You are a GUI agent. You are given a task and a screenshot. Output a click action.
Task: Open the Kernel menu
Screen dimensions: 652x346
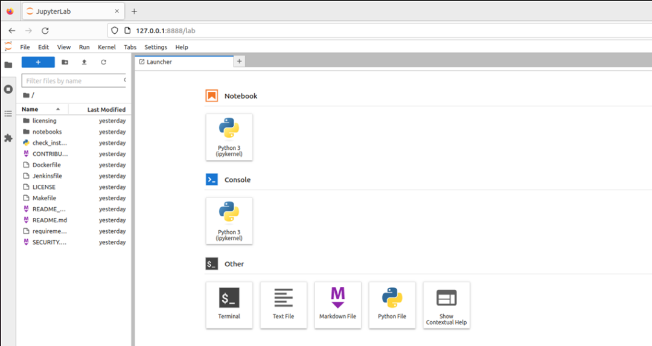tap(106, 47)
